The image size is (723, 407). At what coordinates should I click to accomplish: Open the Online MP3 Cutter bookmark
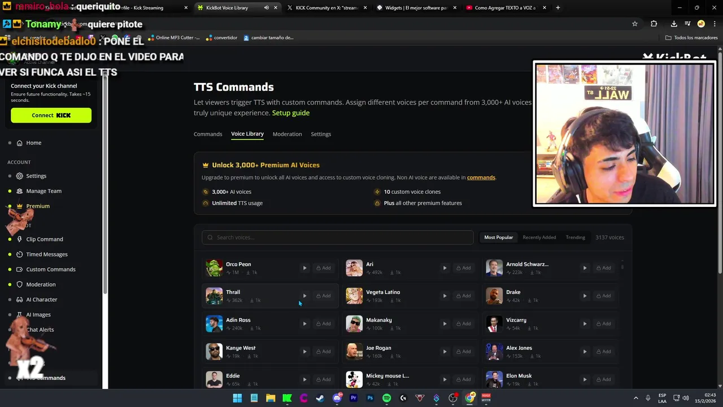[x=174, y=38]
